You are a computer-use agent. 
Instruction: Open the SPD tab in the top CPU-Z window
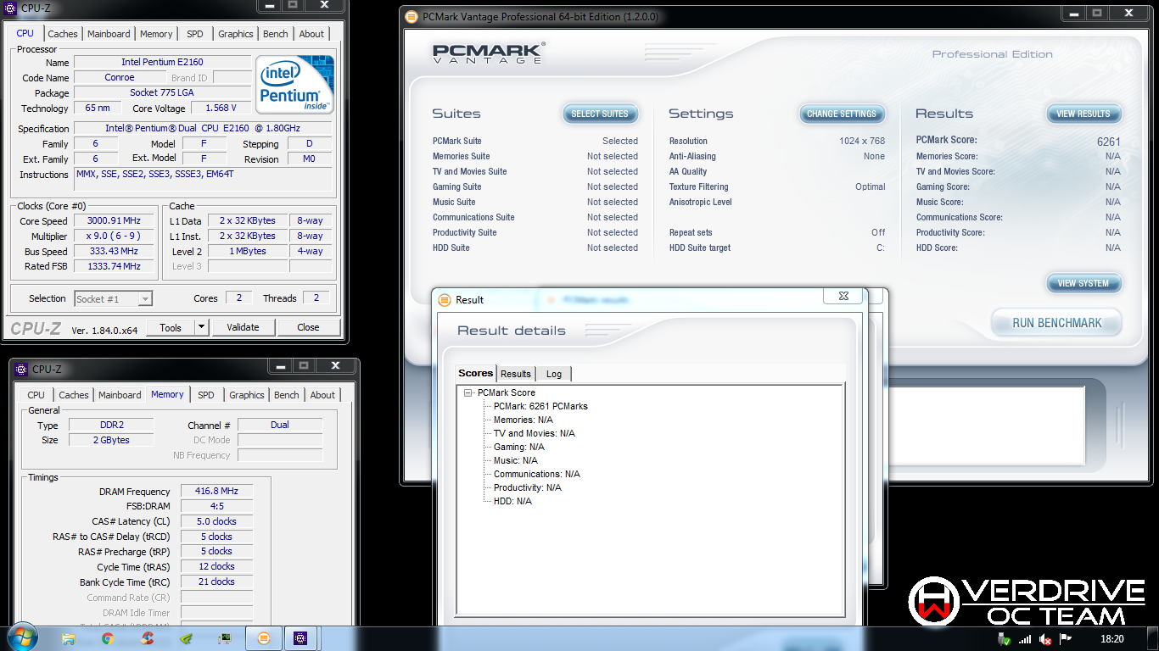click(195, 34)
